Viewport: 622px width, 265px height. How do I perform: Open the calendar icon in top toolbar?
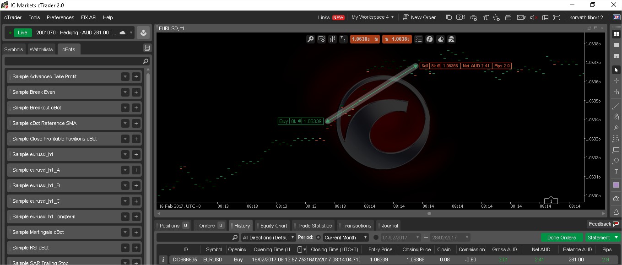[508, 17]
